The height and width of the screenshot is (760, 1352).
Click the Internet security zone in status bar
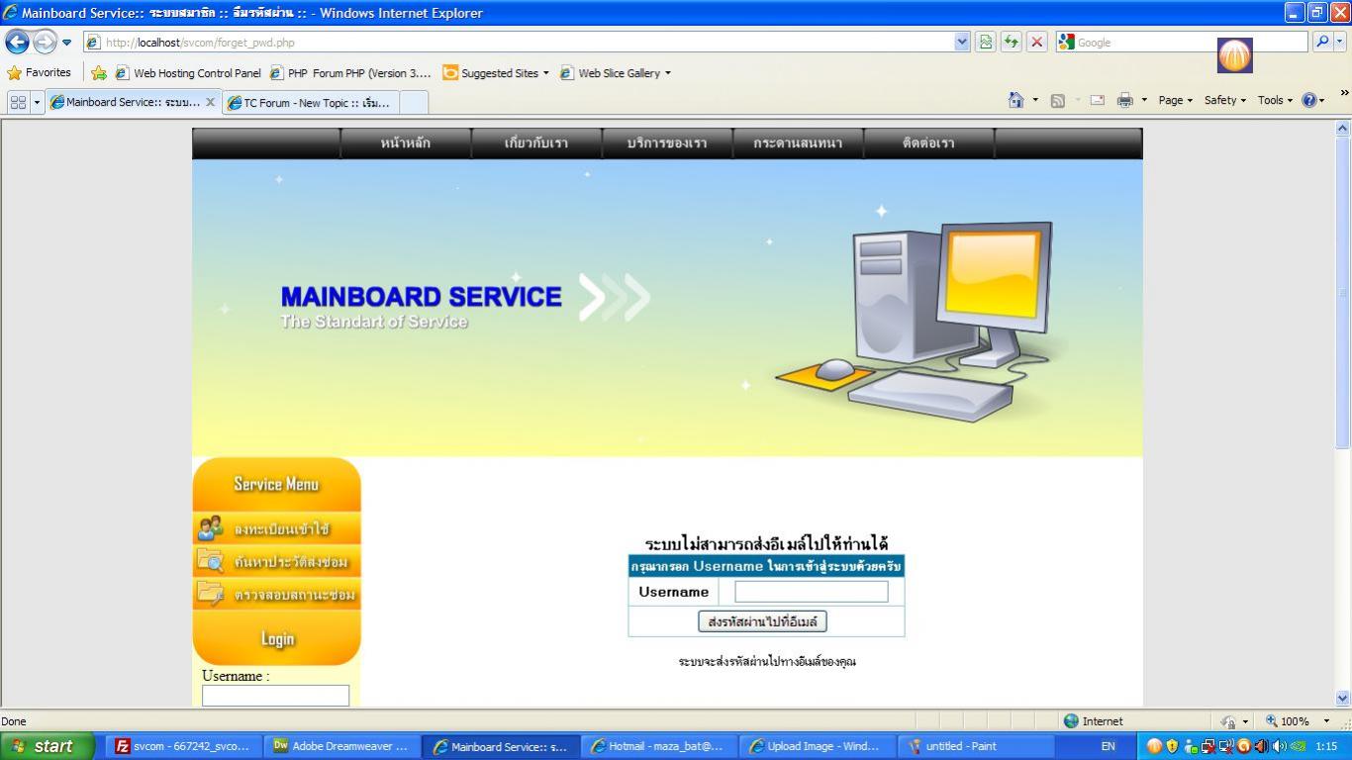(x=1093, y=721)
